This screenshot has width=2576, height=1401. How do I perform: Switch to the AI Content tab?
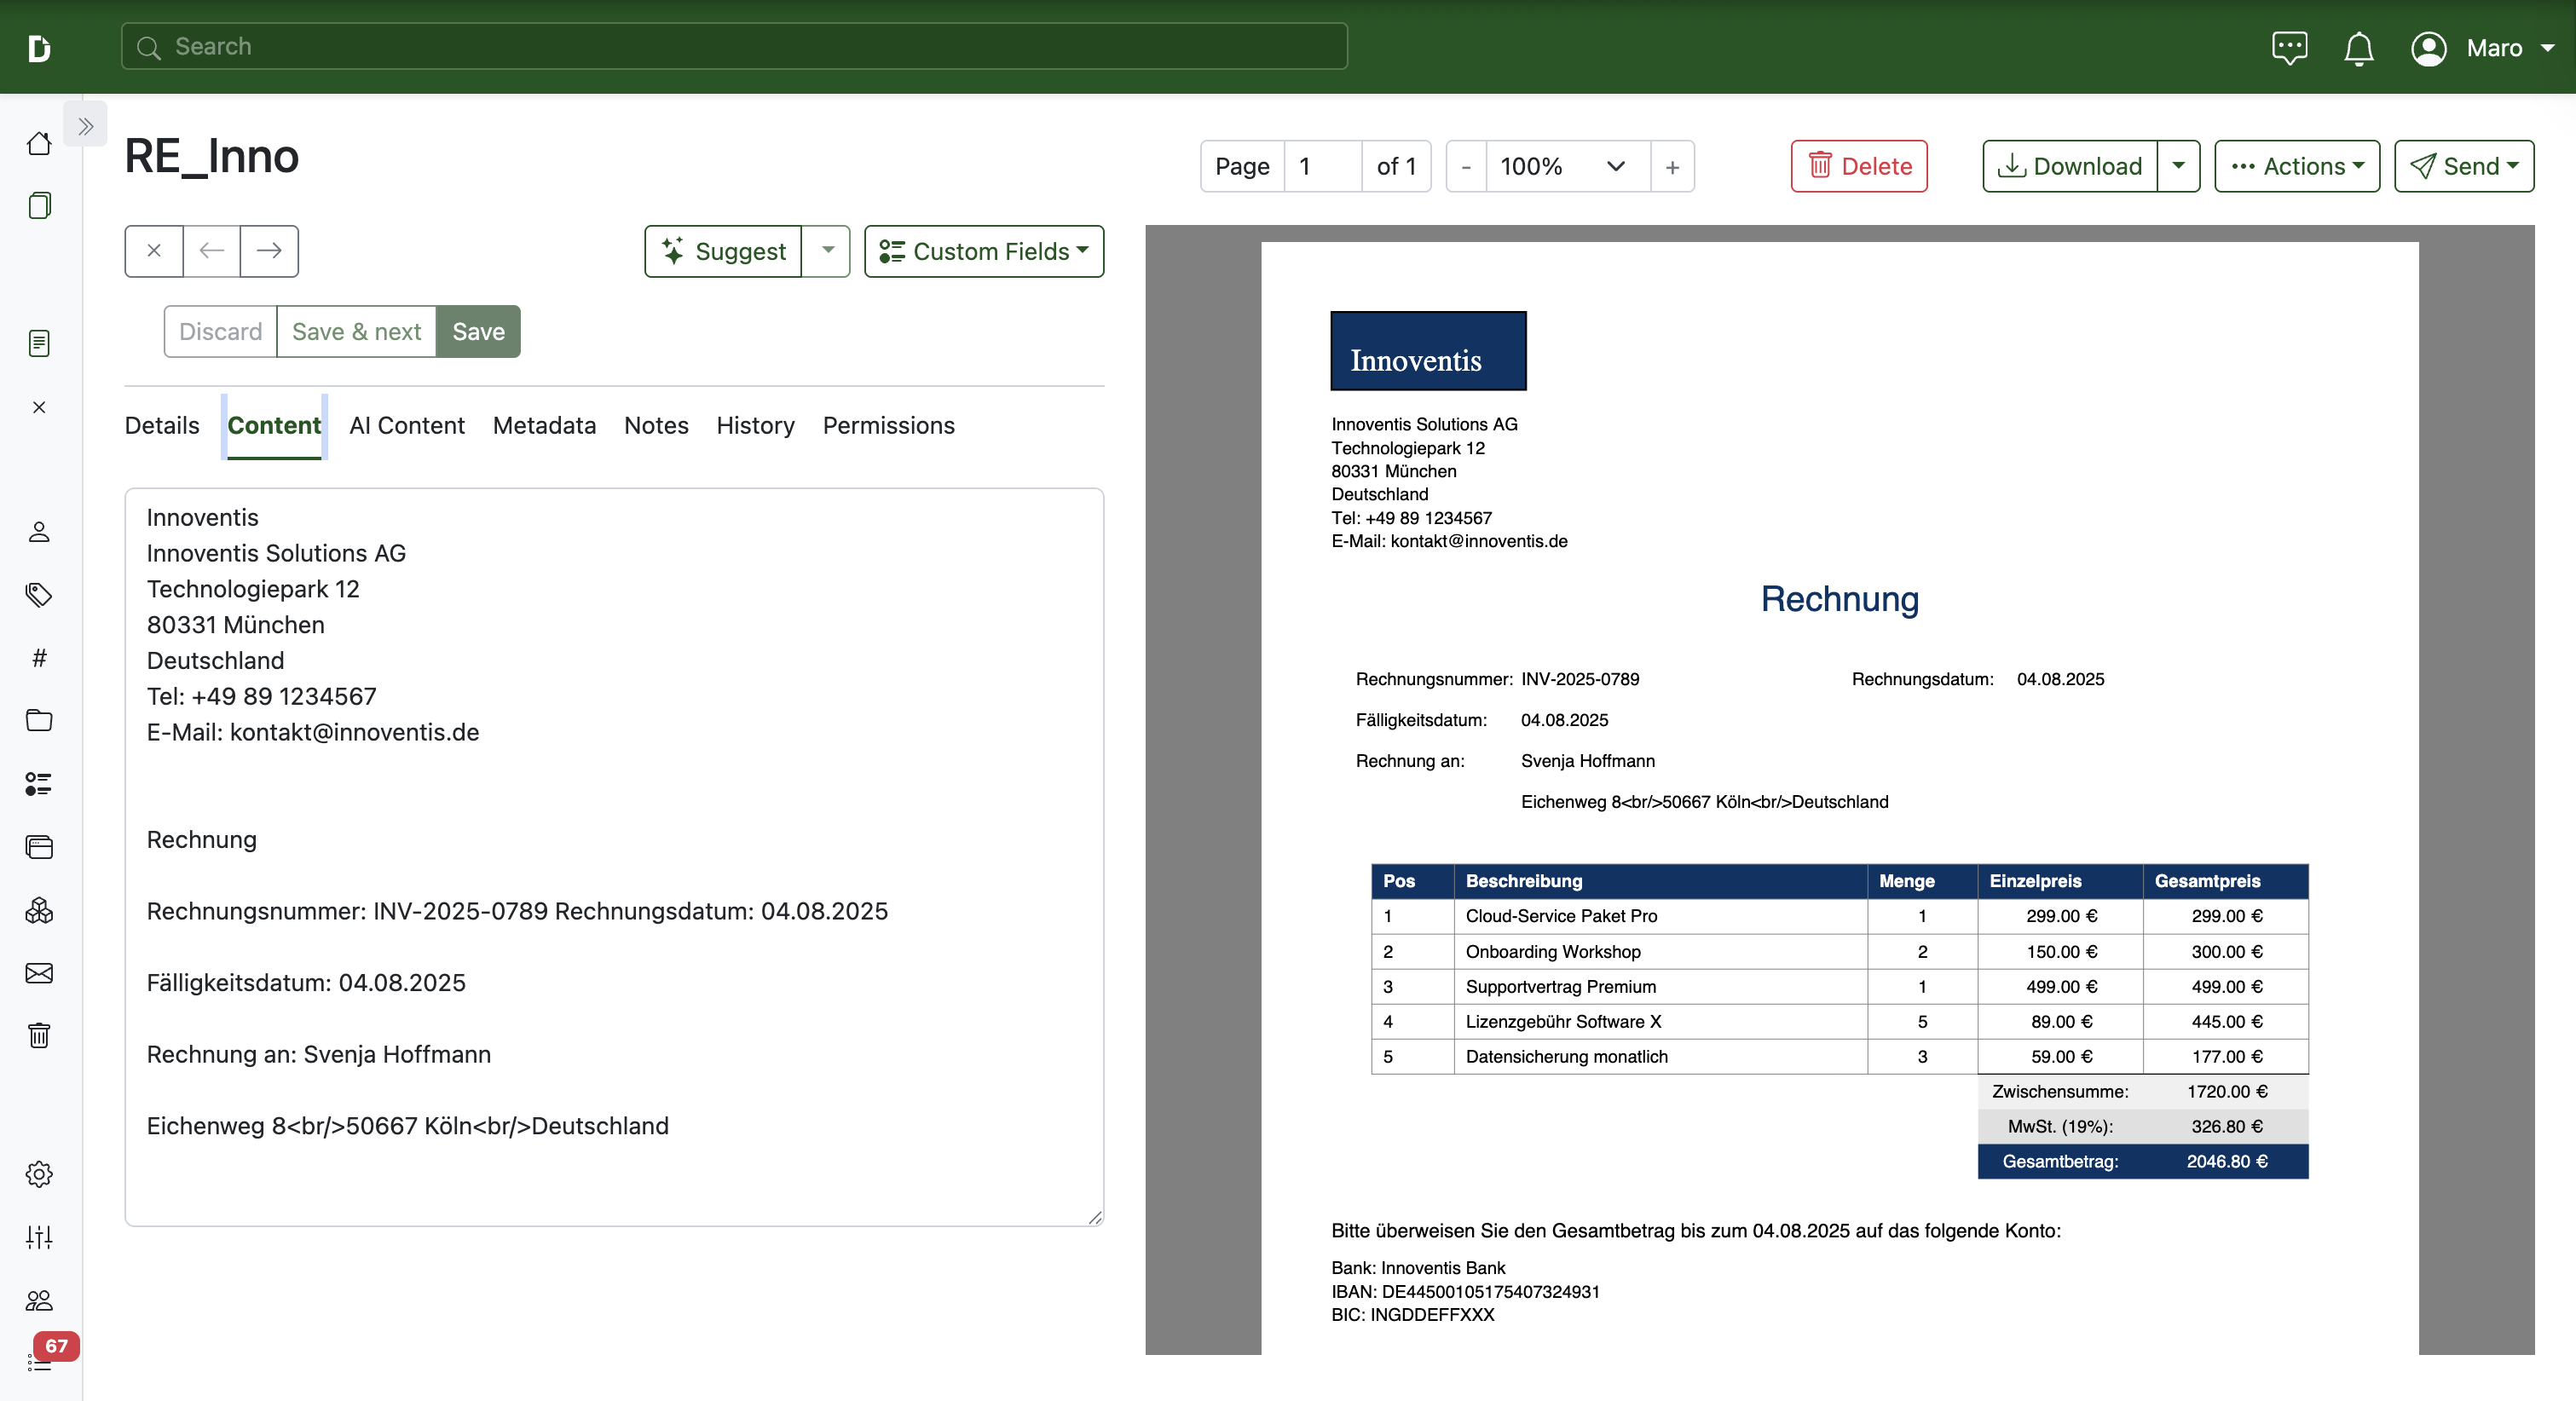407,426
